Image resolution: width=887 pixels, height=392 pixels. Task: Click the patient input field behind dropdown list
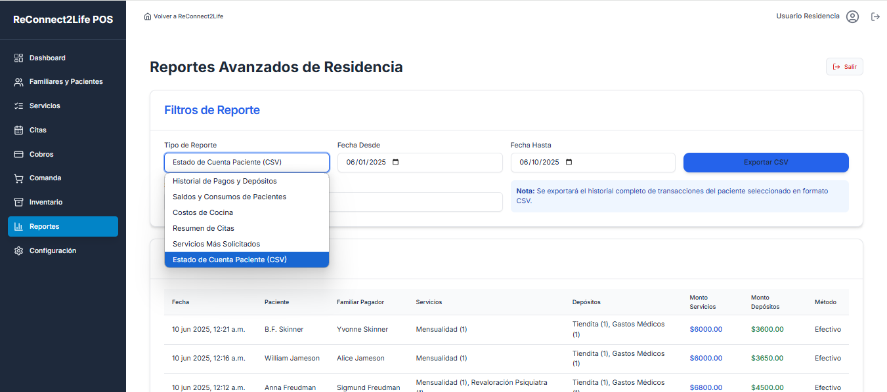tap(416, 202)
